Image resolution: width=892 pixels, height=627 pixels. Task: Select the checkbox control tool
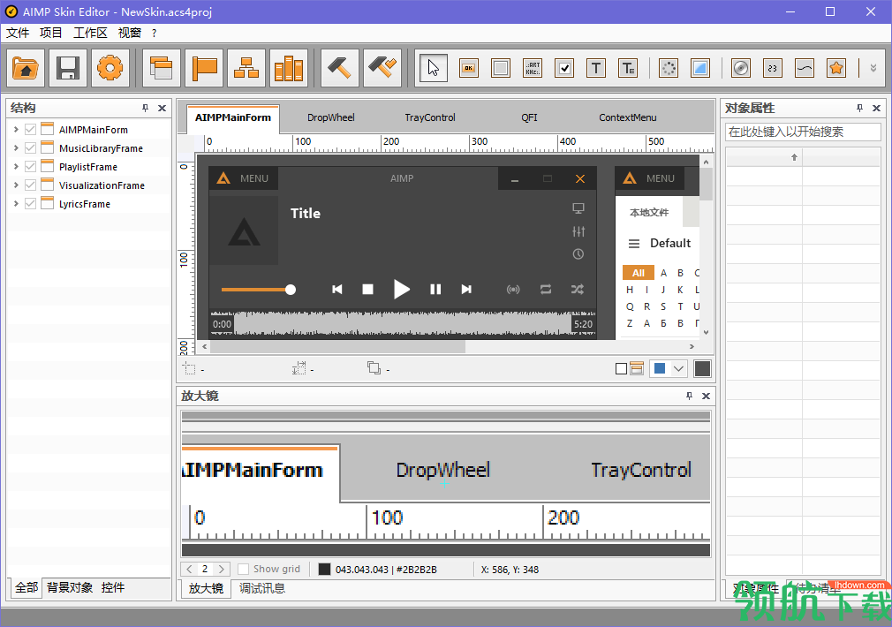[x=564, y=69]
